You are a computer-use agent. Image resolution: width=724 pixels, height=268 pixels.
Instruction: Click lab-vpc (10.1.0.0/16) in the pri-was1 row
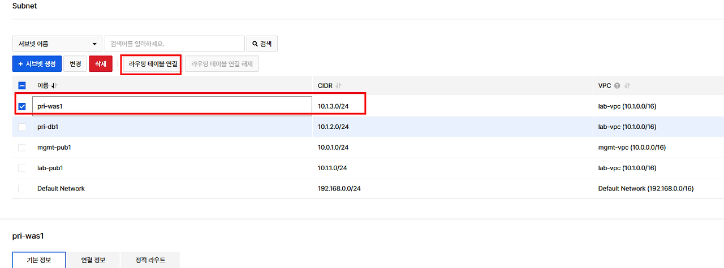point(627,106)
